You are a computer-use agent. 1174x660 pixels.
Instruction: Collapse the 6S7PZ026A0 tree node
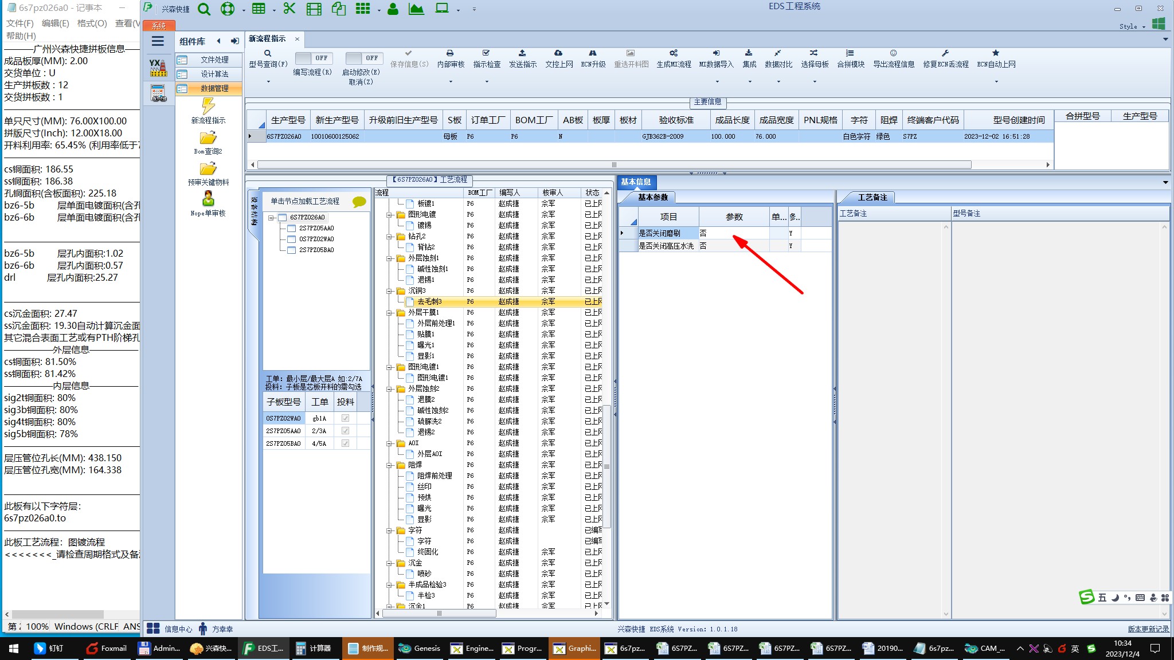coord(271,218)
